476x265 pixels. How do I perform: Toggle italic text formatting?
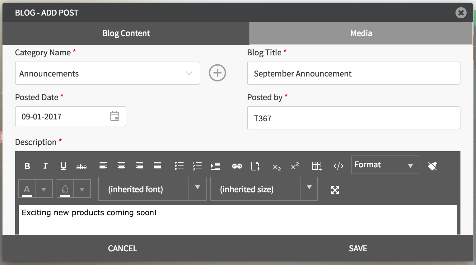click(x=45, y=166)
